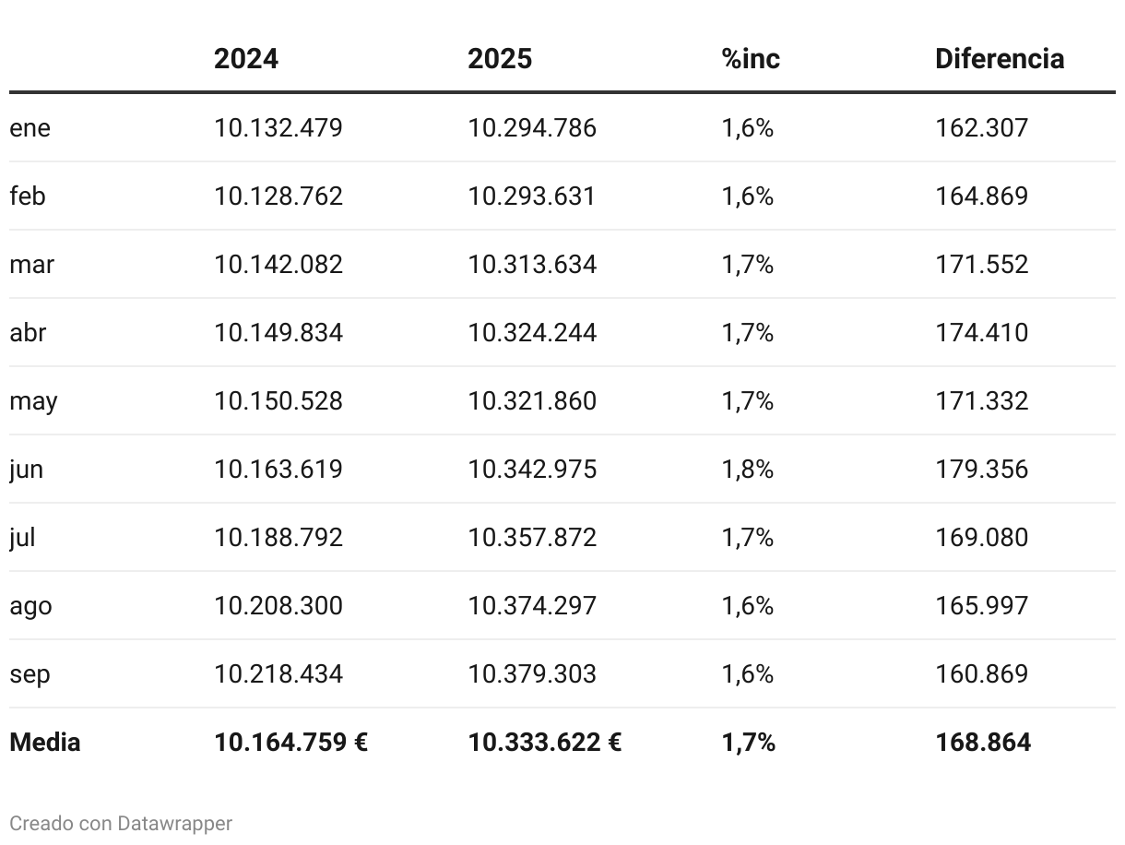The width and height of the screenshot is (1125, 845).
Task: Select the 168.864 average difference
Action: 982,743
